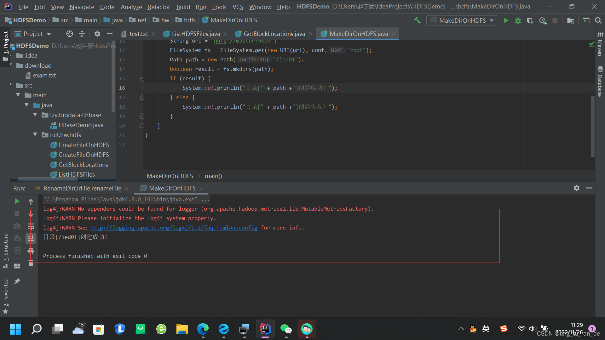The width and height of the screenshot is (605, 340).
Task: Toggle scroll to end in console
Action: [31, 238]
